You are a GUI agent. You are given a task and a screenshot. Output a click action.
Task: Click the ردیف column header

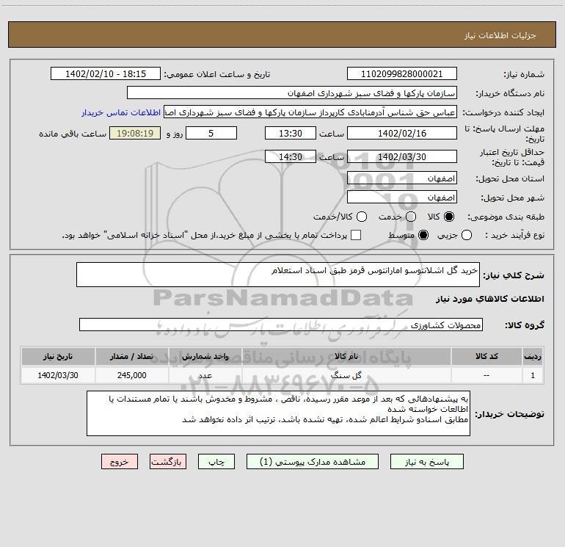coord(533,356)
